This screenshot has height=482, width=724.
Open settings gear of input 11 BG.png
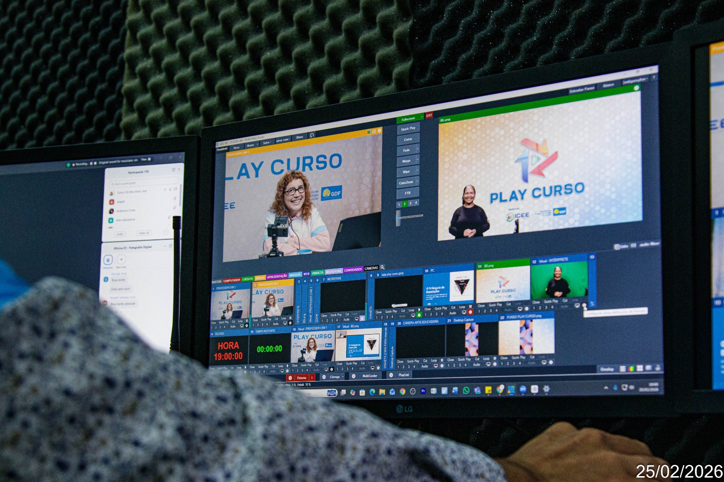pyautogui.click(x=527, y=309)
